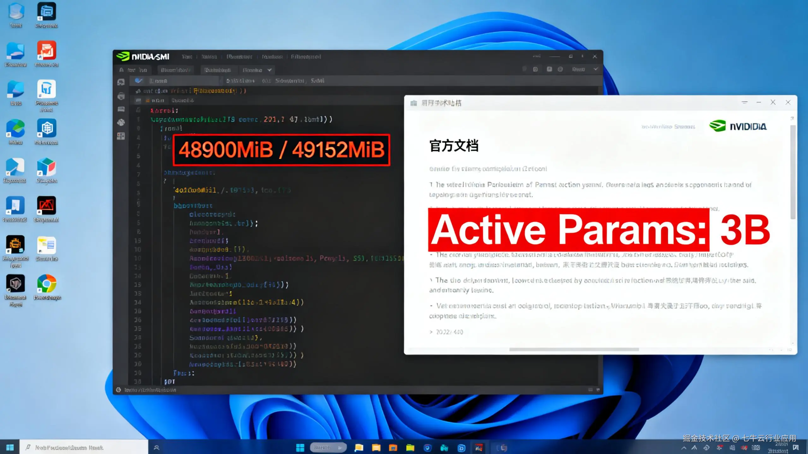
Task: Show hidden icons via the system tray chevron
Action: pos(684,447)
